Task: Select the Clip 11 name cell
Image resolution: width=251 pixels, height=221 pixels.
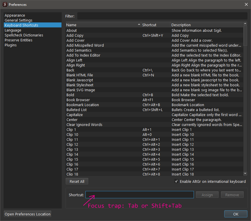Action: tap(103, 140)
